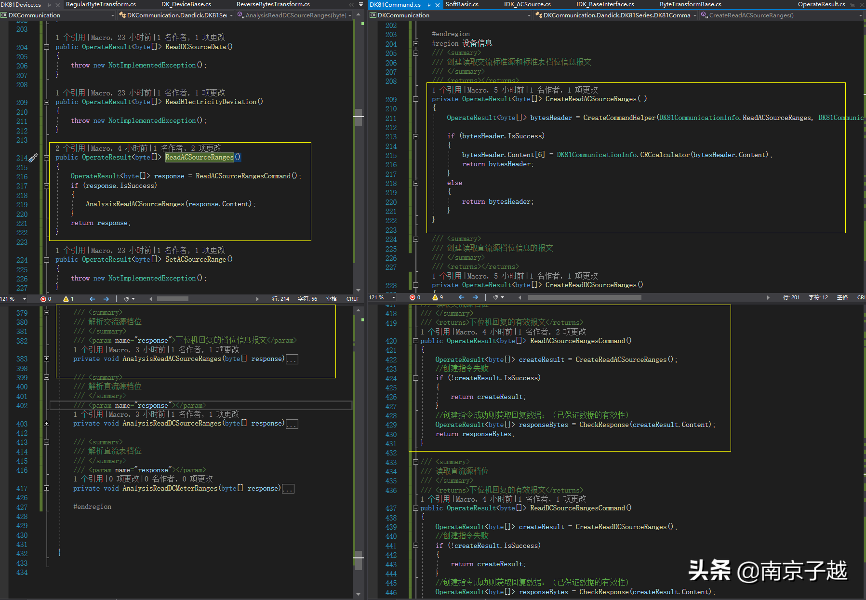The height and width of the screenshot is (600, 866).
Task: Open the IDK_ACSource.cs tab
Action: point(527,4)
